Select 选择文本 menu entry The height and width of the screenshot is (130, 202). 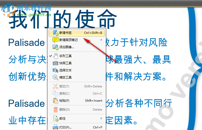point(77,70)
